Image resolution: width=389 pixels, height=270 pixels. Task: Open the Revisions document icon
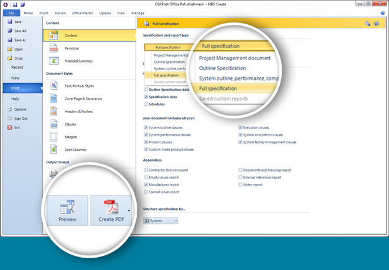54,48
